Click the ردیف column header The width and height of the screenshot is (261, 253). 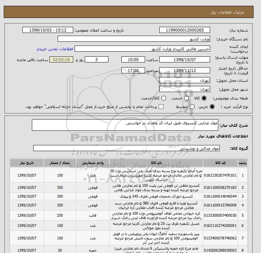tap(242, 163)
